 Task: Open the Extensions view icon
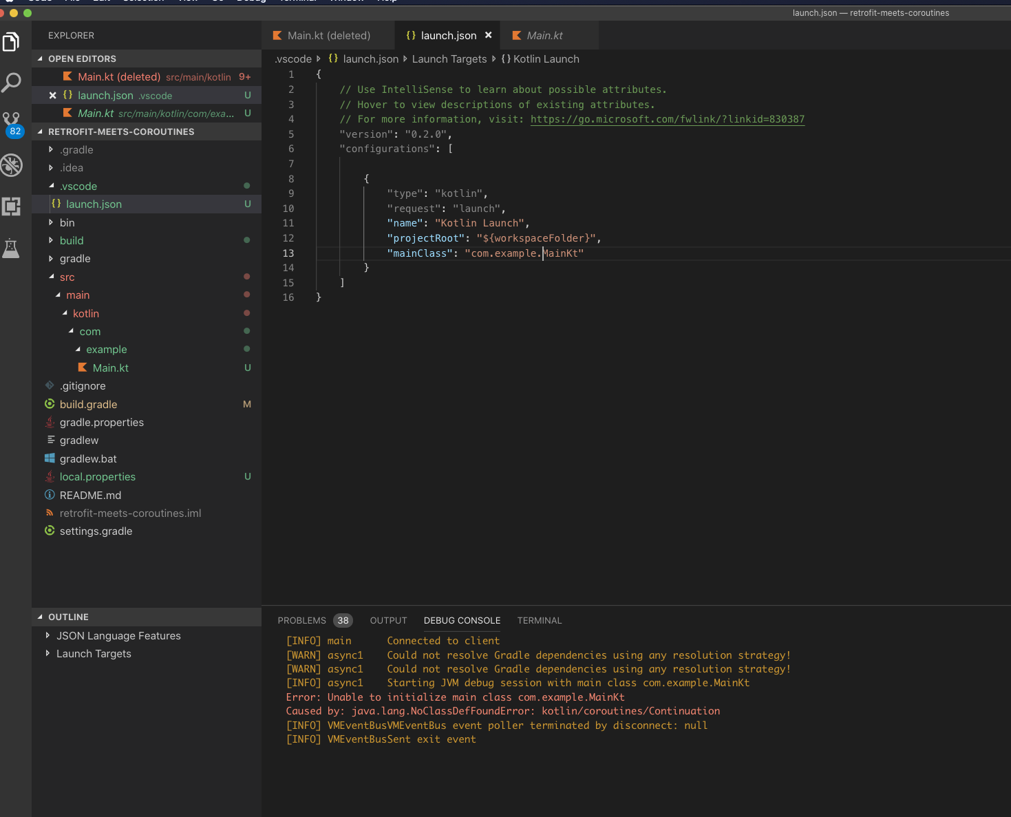click(x=11, y=206)
